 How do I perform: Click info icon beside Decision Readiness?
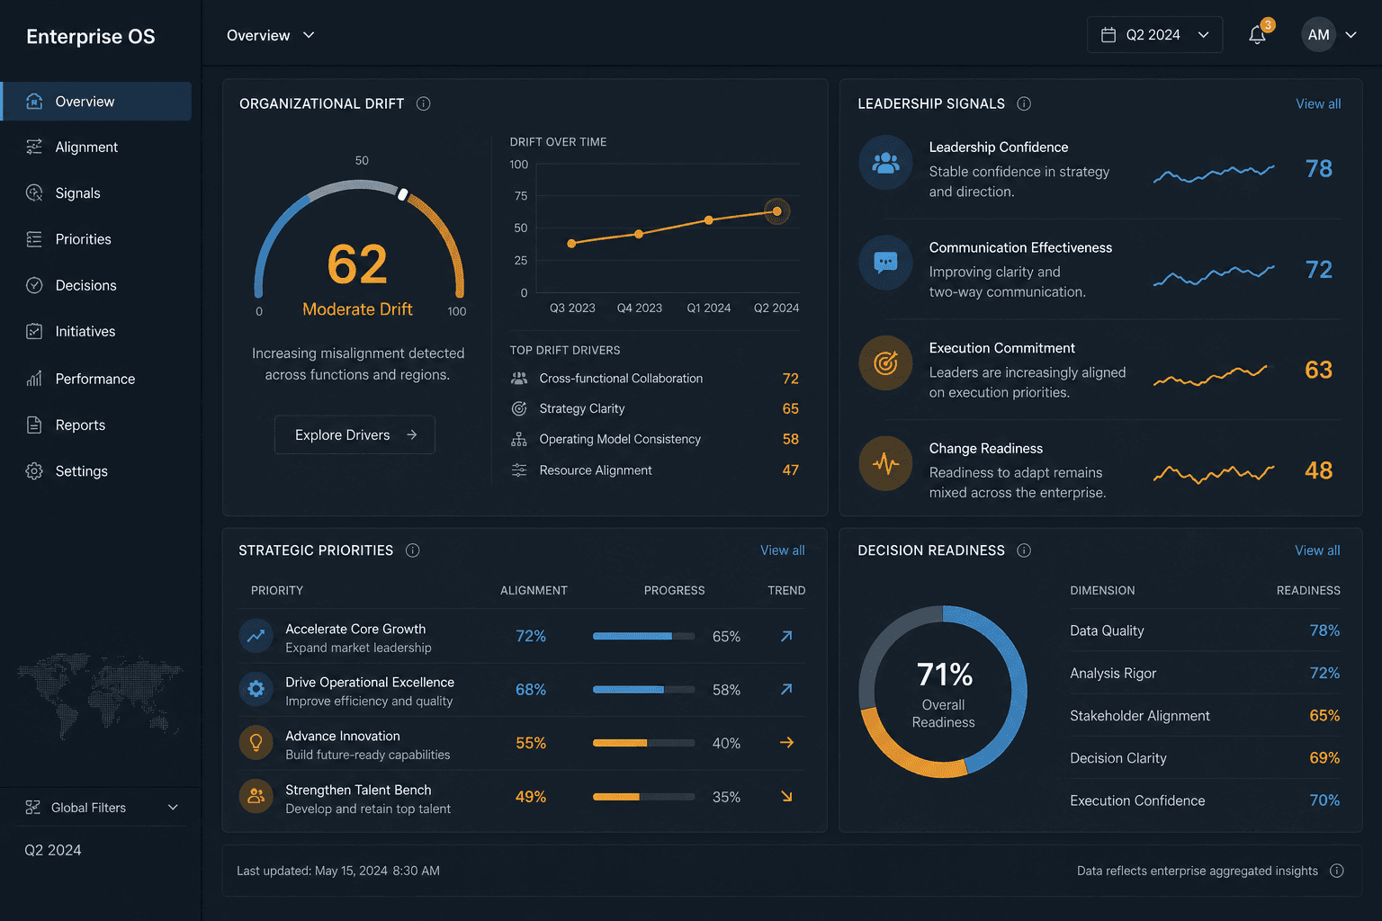point(1024,550)
